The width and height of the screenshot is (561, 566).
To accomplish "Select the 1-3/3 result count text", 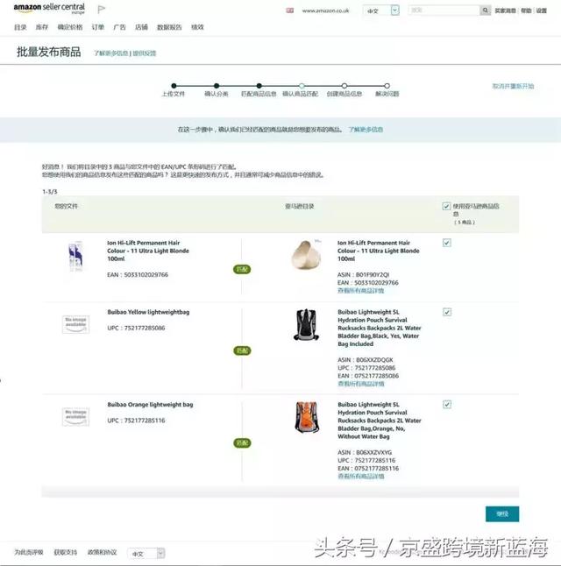I will click(x=50, y=192).
